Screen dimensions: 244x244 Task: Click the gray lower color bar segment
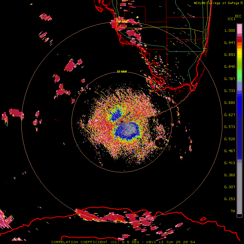[x=239, y=188]
